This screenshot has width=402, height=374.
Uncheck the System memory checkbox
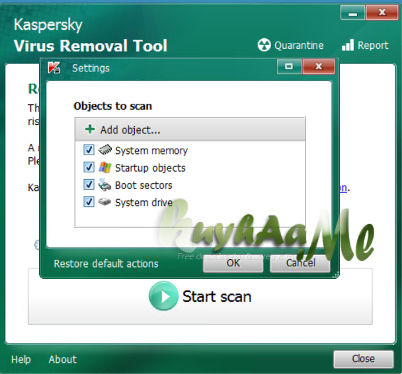pyautogui.click(x=89, y=150)
